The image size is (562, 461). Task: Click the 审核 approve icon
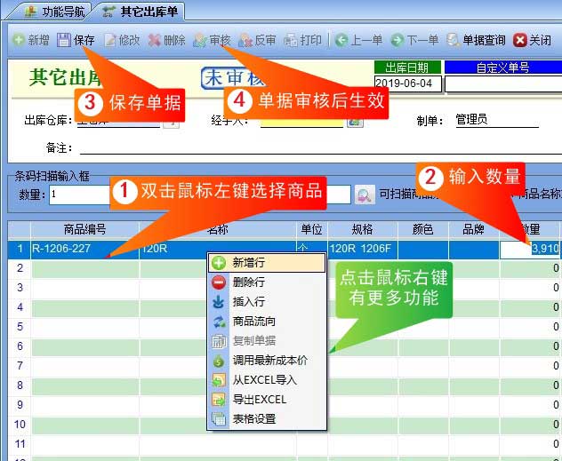coord(200,41)
